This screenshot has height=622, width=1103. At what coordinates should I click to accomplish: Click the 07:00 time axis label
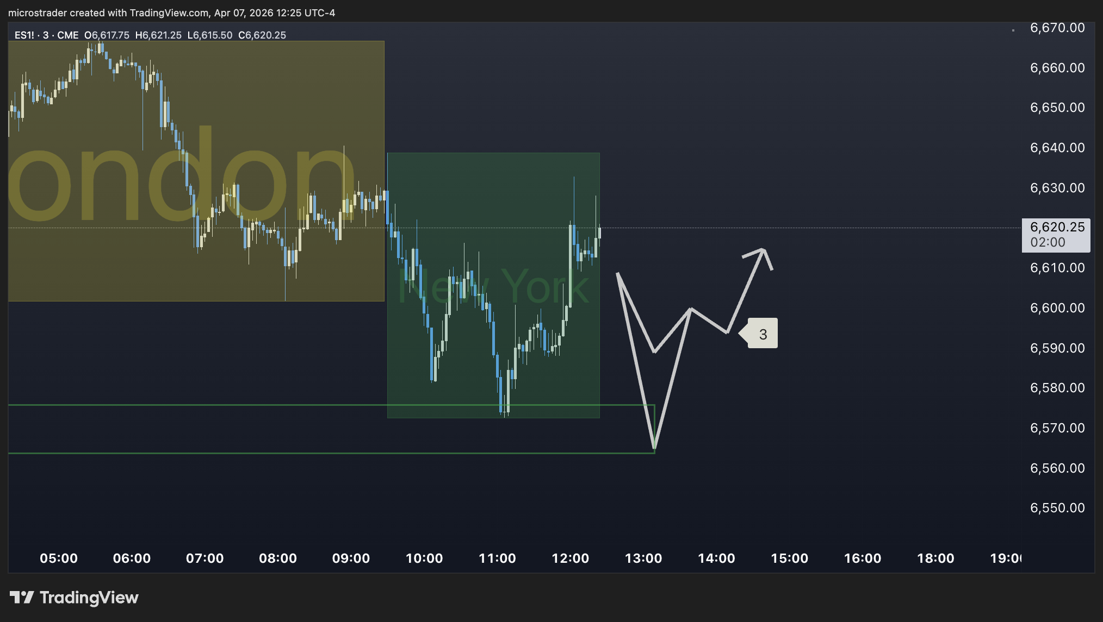click(x=205, y=558)
